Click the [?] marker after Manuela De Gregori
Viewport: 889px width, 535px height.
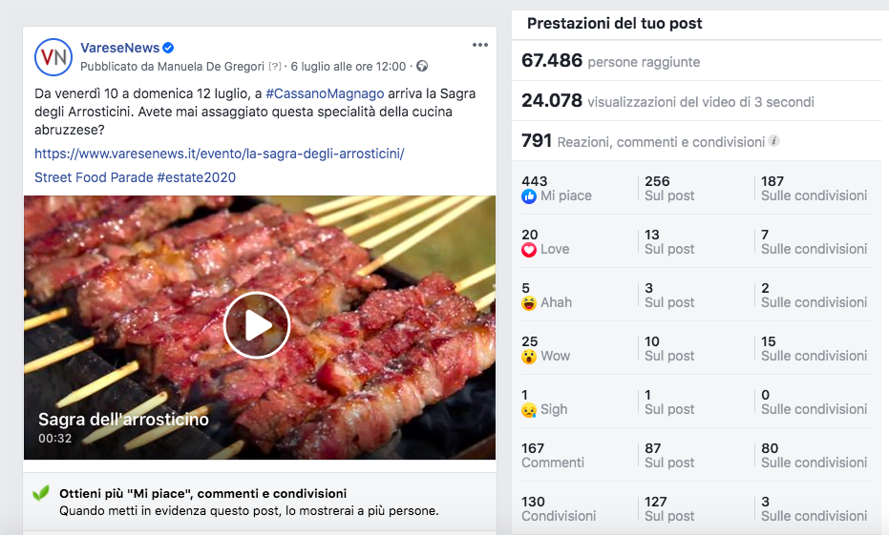[275, 66]
